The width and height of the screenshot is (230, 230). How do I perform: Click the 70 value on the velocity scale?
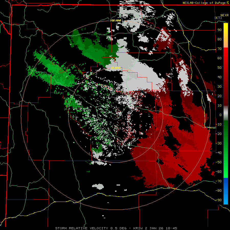tap(220, 49)
